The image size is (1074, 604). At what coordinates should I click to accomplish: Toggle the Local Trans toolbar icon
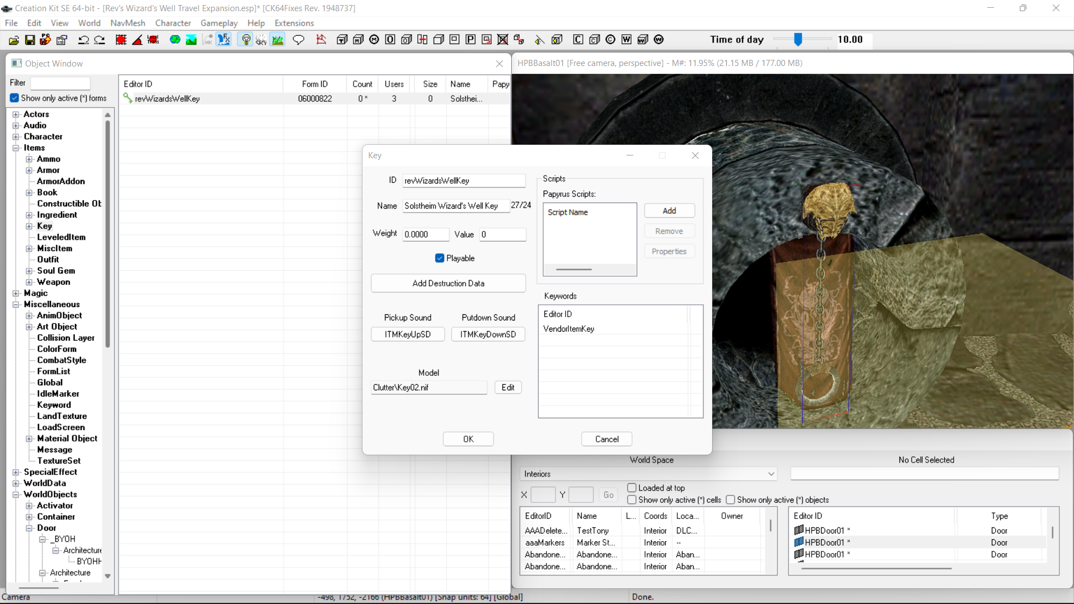(x=153, y=40)
